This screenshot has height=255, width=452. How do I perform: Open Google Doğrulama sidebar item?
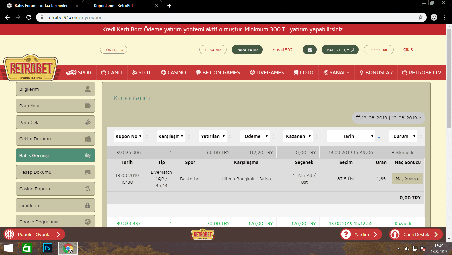[55, 221]
